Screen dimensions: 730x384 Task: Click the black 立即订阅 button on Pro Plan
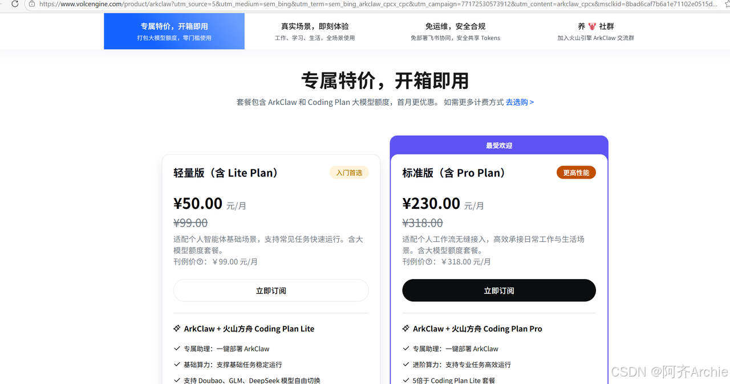tap(499, 290)
